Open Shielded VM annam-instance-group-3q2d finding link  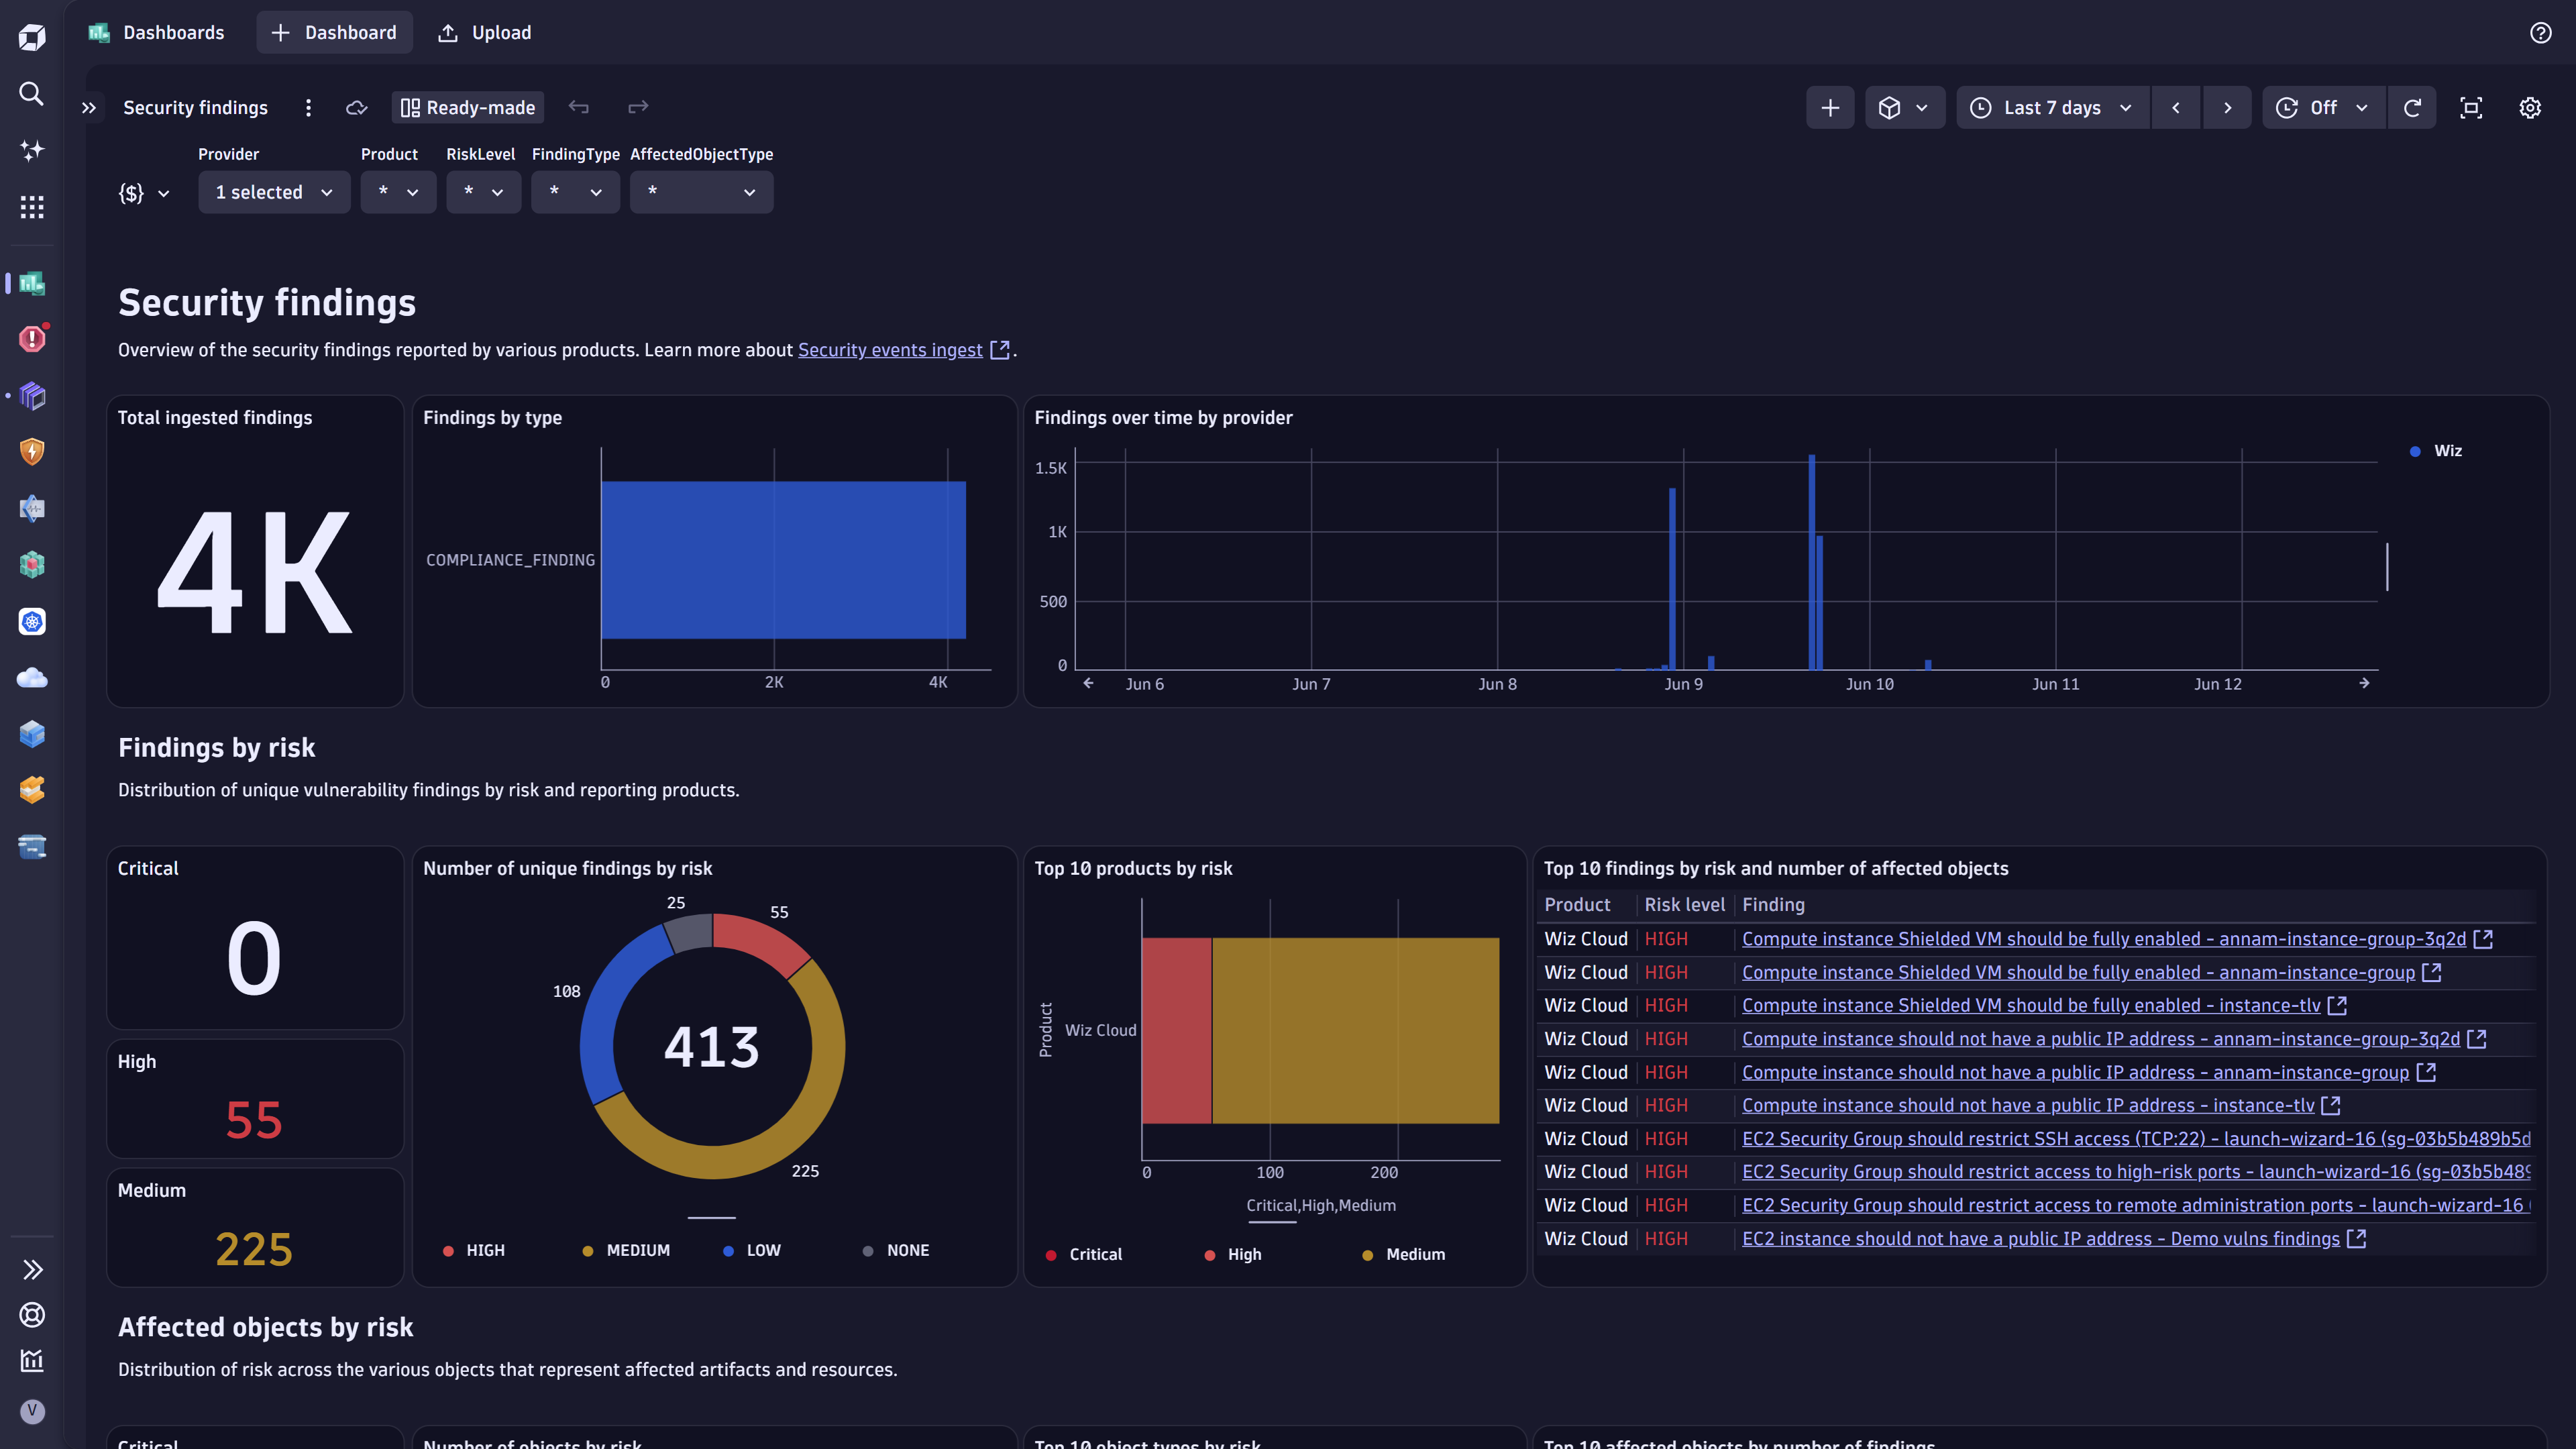(x=2103, y=939)
